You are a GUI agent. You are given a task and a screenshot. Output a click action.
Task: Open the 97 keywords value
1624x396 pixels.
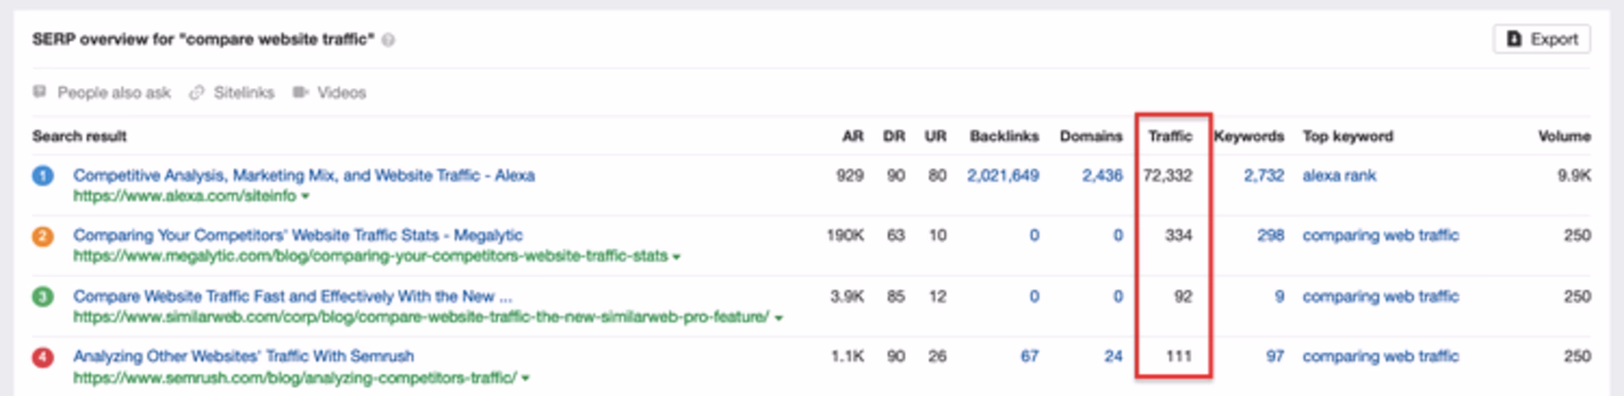1275,356
